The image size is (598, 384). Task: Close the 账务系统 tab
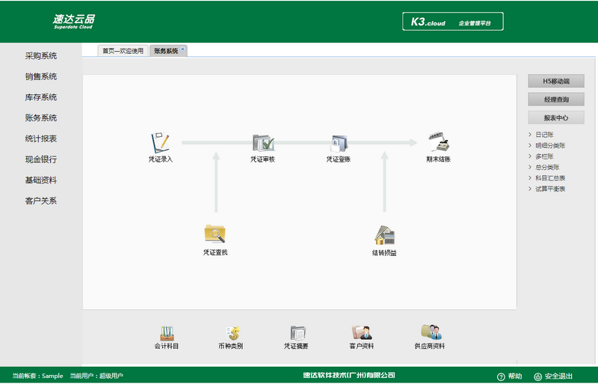tap(183, 49)
